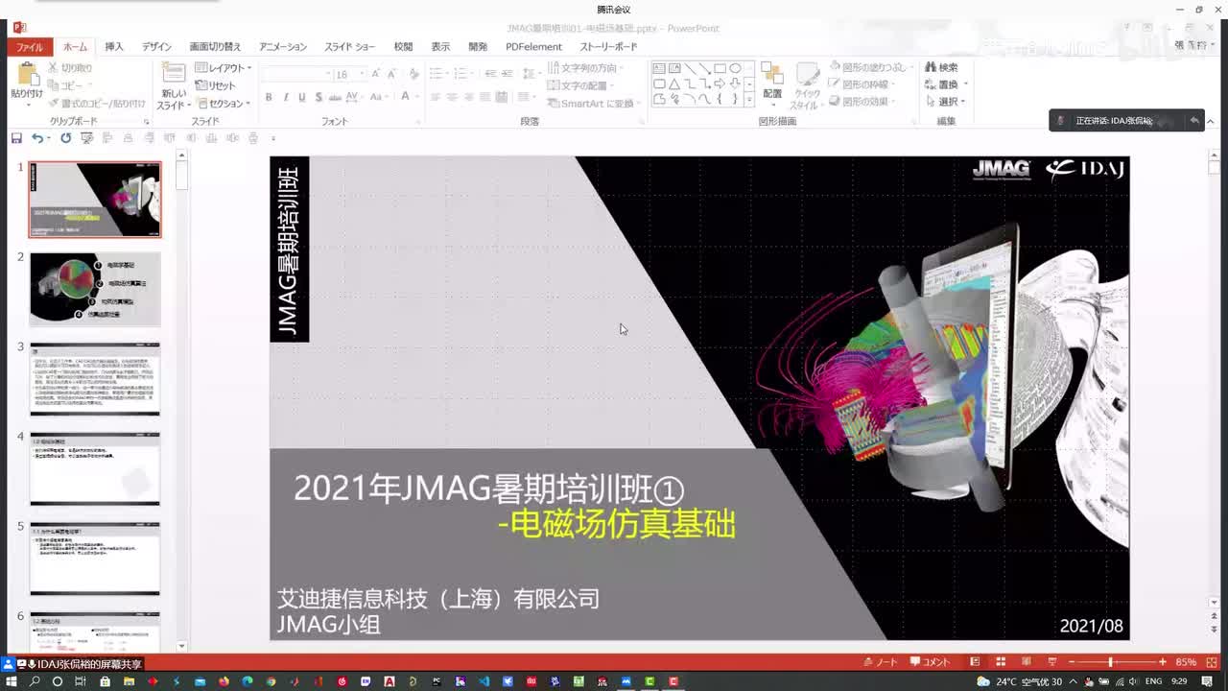Switch to Normal view in status bar
Image resolution: width=1228 pixels, height=691 pixels.
[x=975, y=662]
